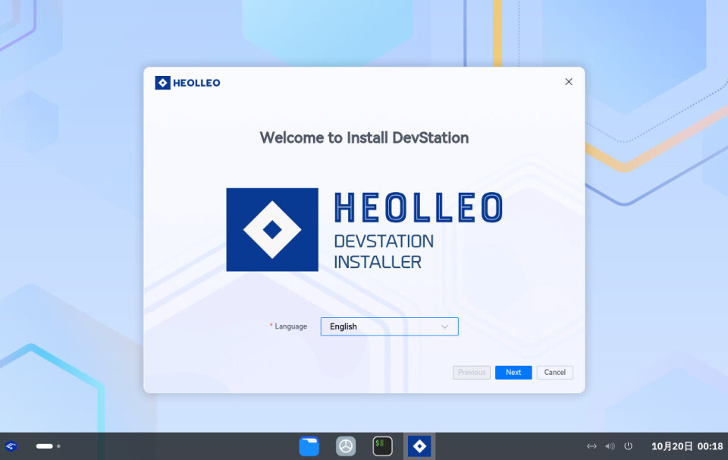Image resolution: width=728 pixels, height=460 pixels.
Task: Open the power menu tray icon
Action: point(628,446)
